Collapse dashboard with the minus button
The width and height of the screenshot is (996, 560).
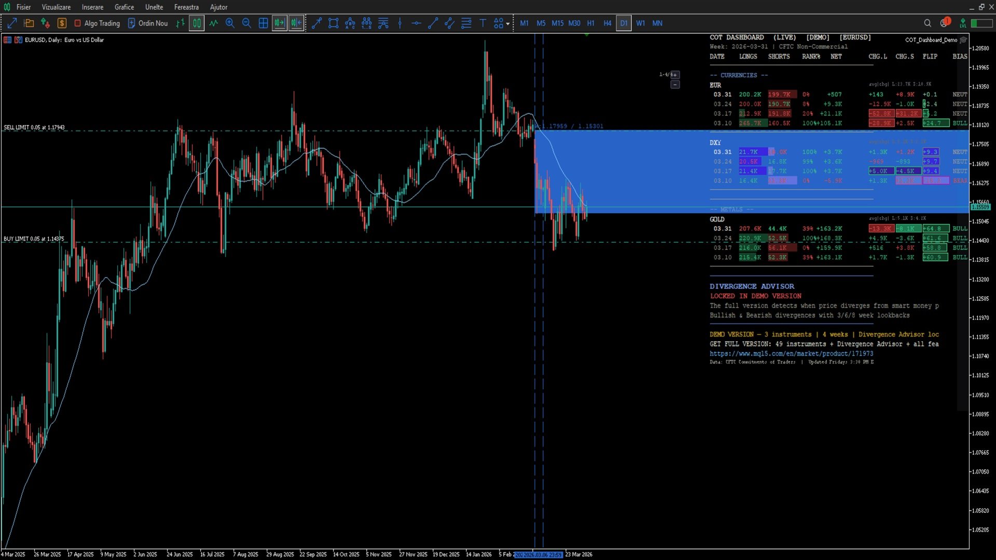point(675,85)
